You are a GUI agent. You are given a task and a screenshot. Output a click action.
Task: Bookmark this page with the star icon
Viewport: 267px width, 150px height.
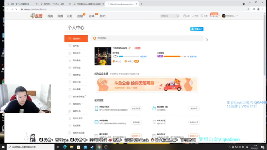coord(248,9)
